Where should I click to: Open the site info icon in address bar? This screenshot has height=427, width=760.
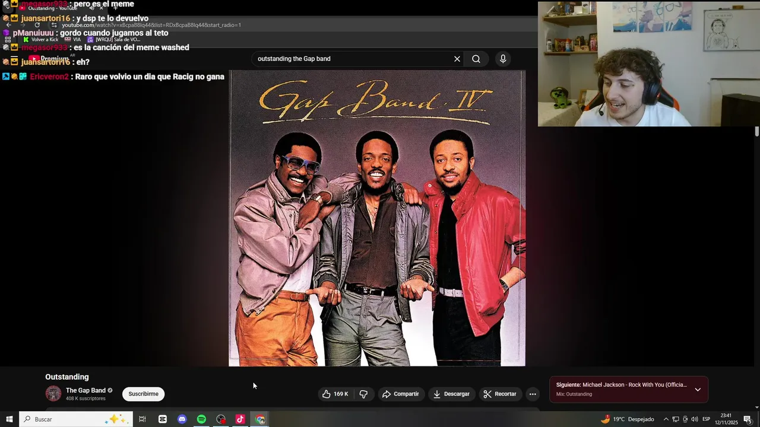point(54,25)
